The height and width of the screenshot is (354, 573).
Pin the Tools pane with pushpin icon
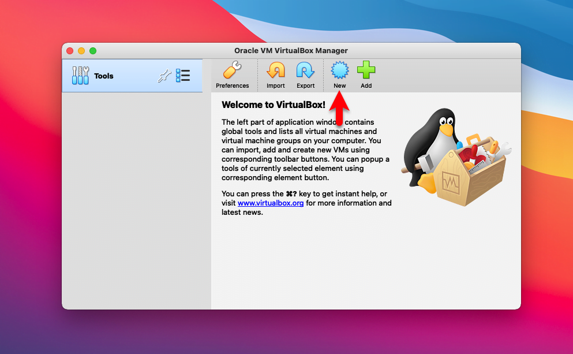point(164,76)
